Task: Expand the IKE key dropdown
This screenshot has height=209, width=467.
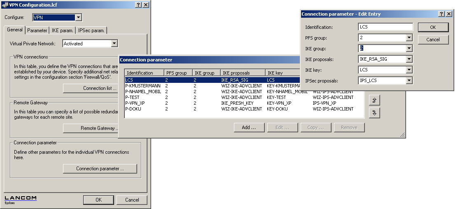Action: click(x=409, y=70)
